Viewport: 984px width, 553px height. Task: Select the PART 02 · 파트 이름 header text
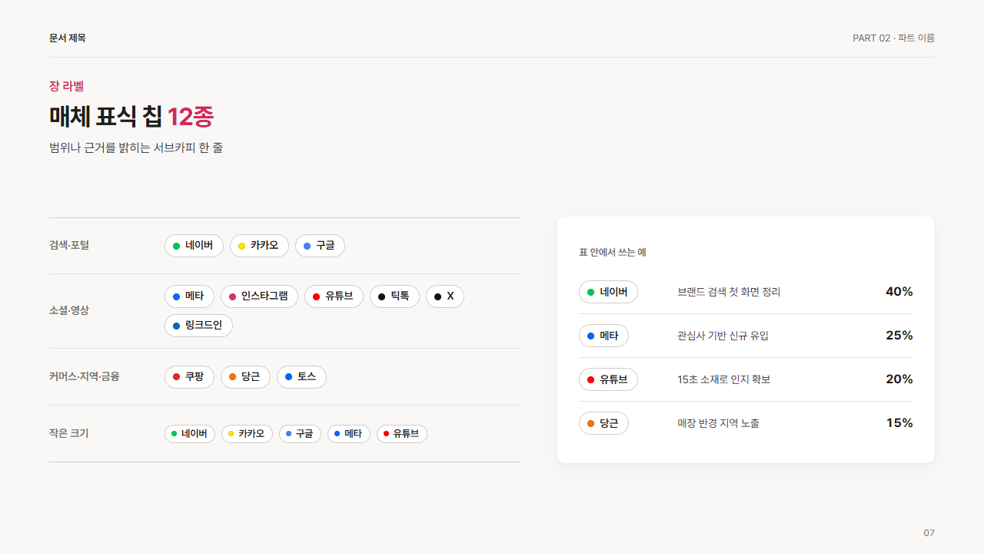[893, 38]
